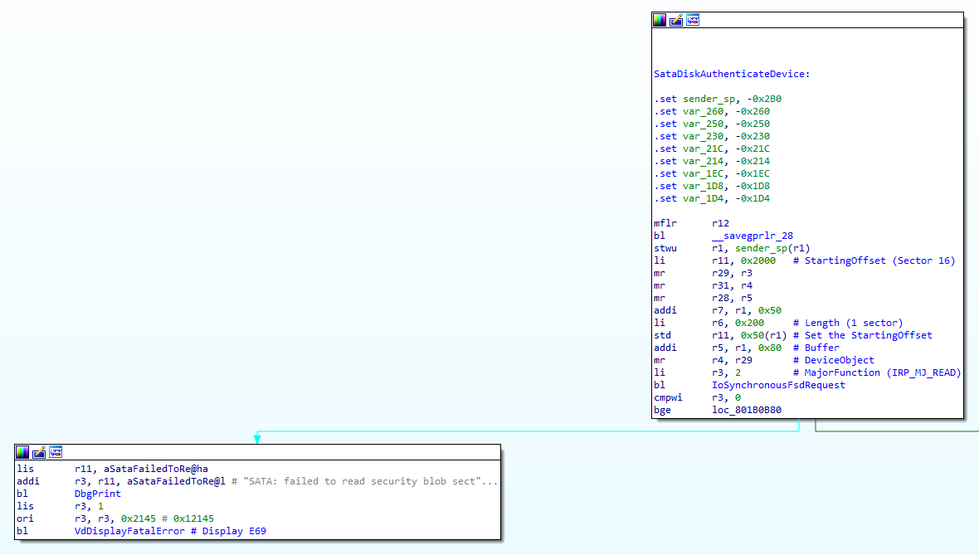Click the node color icon on the SataDiskAuthenticateDevice block
This screenshot has width=979, height=555.
tap(660, 20)
